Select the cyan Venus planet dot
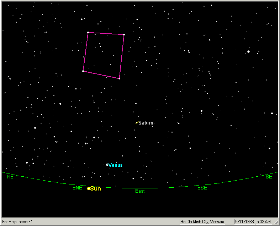Viewport: 280px width, 226px height. (x=107, y=165)
